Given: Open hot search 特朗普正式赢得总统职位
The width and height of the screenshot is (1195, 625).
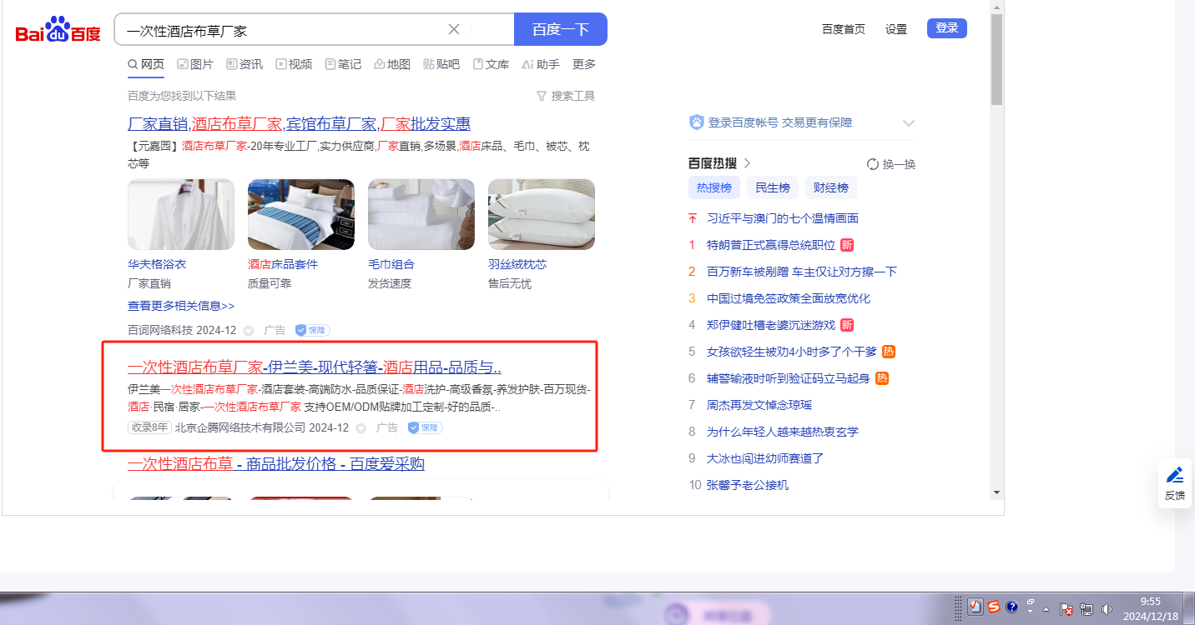Looking at the screenshot, I should (x=771, y=245).
